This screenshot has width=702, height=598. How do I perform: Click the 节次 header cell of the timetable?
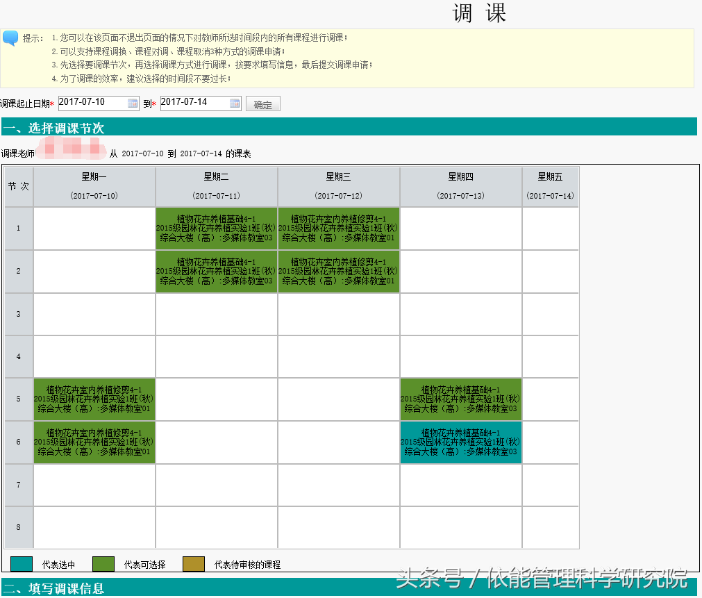coord(18,186)
